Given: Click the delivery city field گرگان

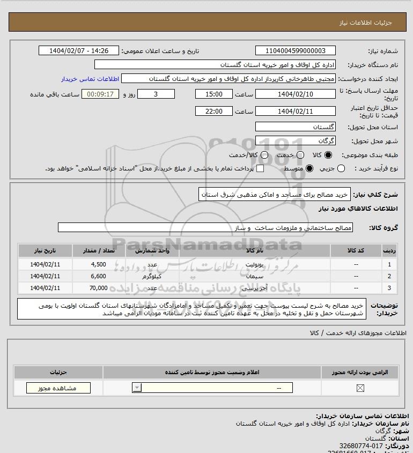Looking at the screenshot, I should pos(296,140).
